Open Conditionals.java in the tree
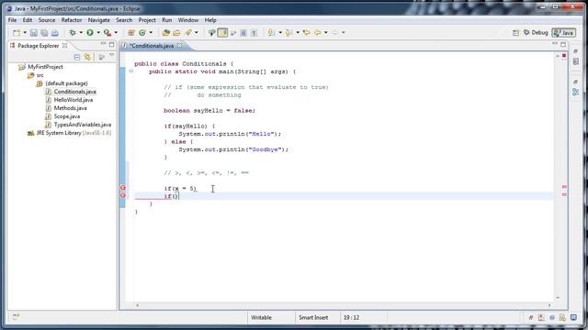Image resolution: width=588 pixels, height=330 pixels. pyautogui.click(x=75, y=92)
